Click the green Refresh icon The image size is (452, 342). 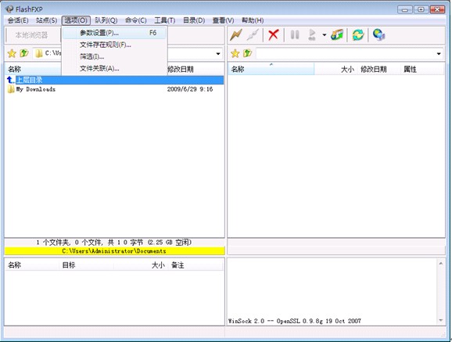pos(358,35)
